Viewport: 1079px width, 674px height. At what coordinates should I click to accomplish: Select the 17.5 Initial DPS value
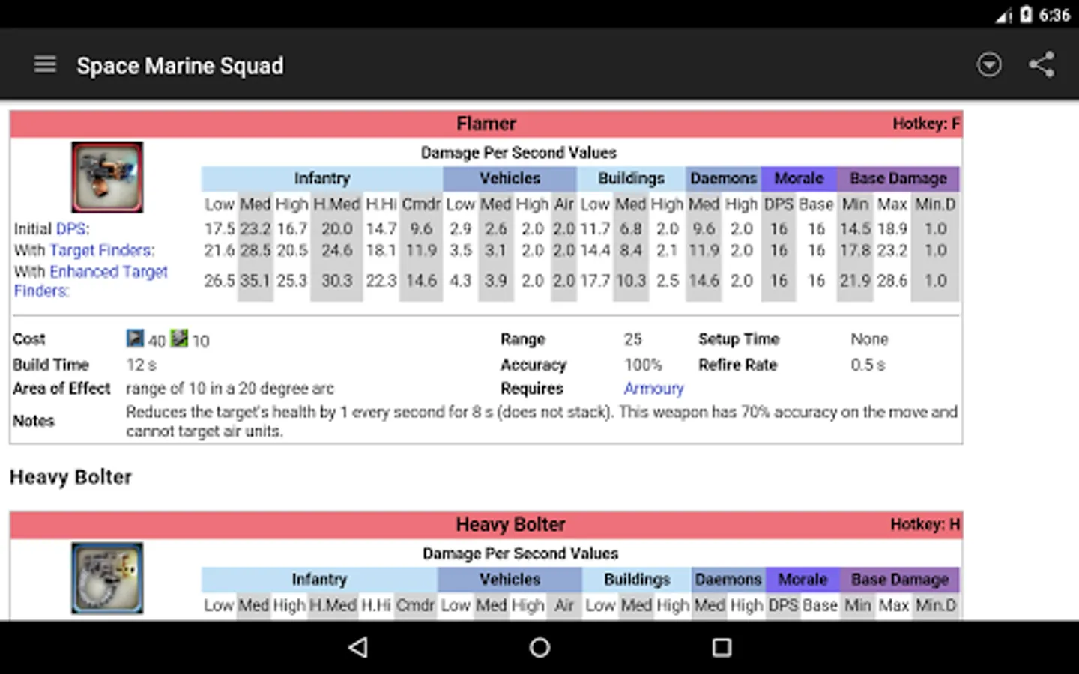pyautogui.click(x=220, y=229)
